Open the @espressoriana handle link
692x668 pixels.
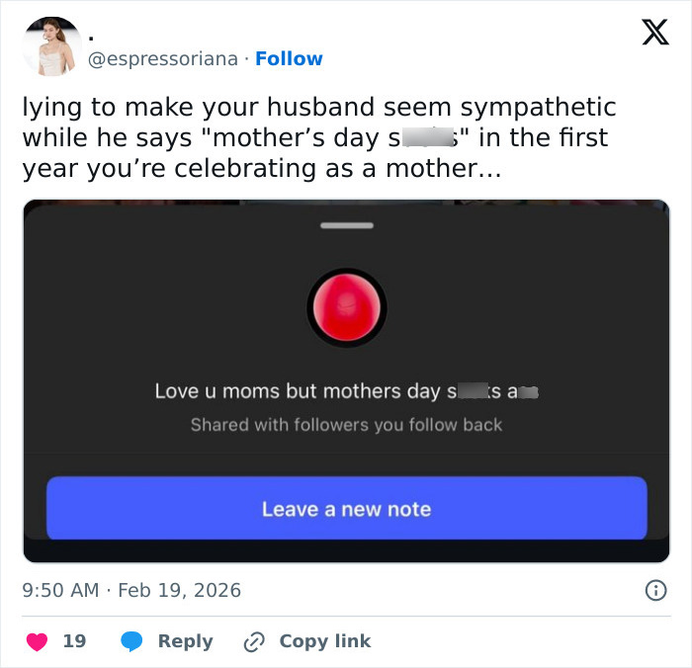[x=163, y=58]
